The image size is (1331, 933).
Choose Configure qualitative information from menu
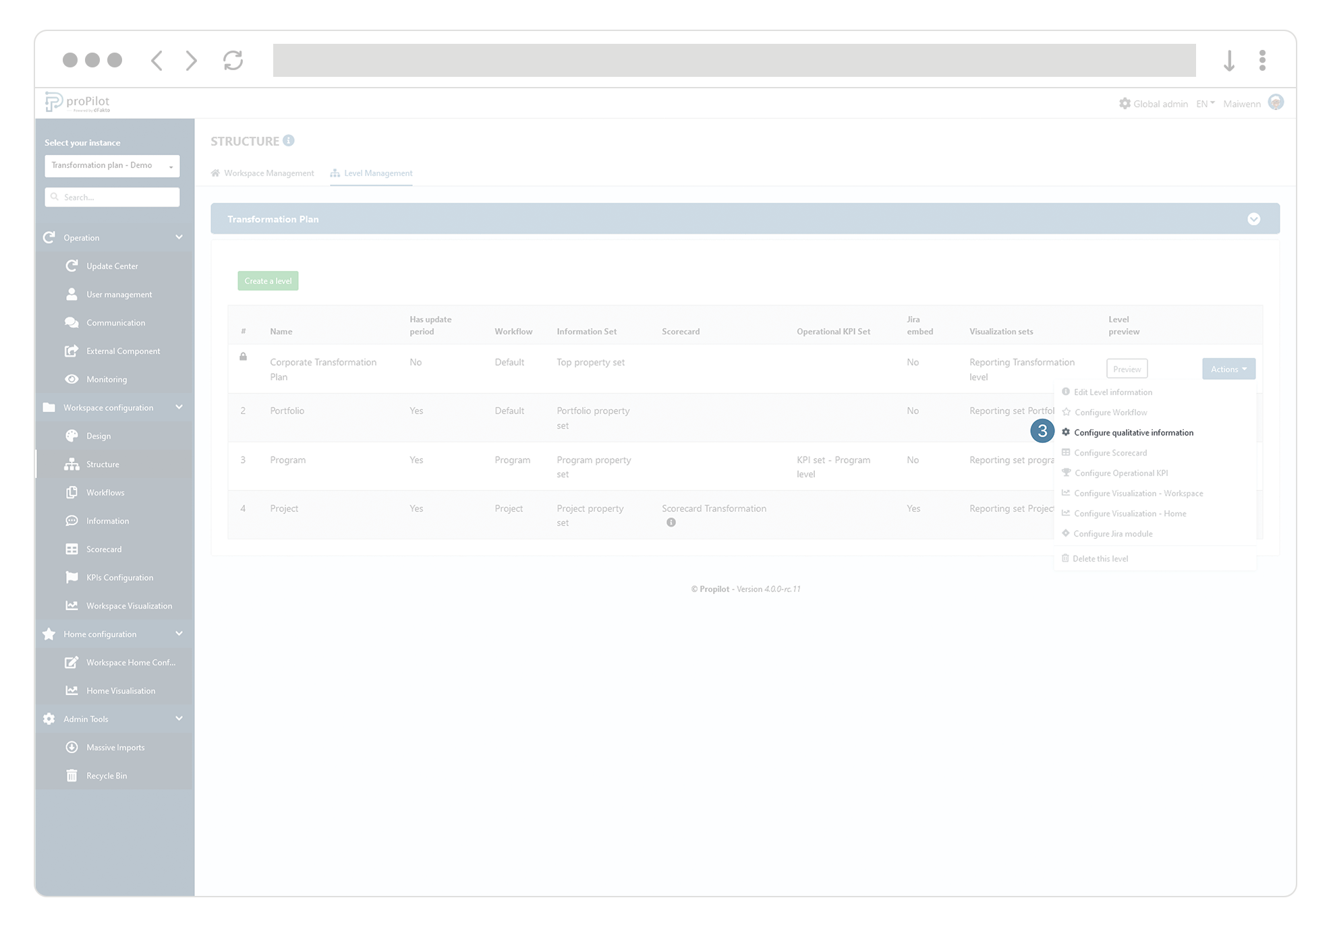click(1133, 432)
